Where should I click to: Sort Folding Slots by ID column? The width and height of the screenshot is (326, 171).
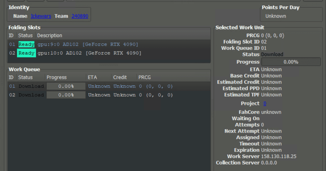[x=11, y=36]
